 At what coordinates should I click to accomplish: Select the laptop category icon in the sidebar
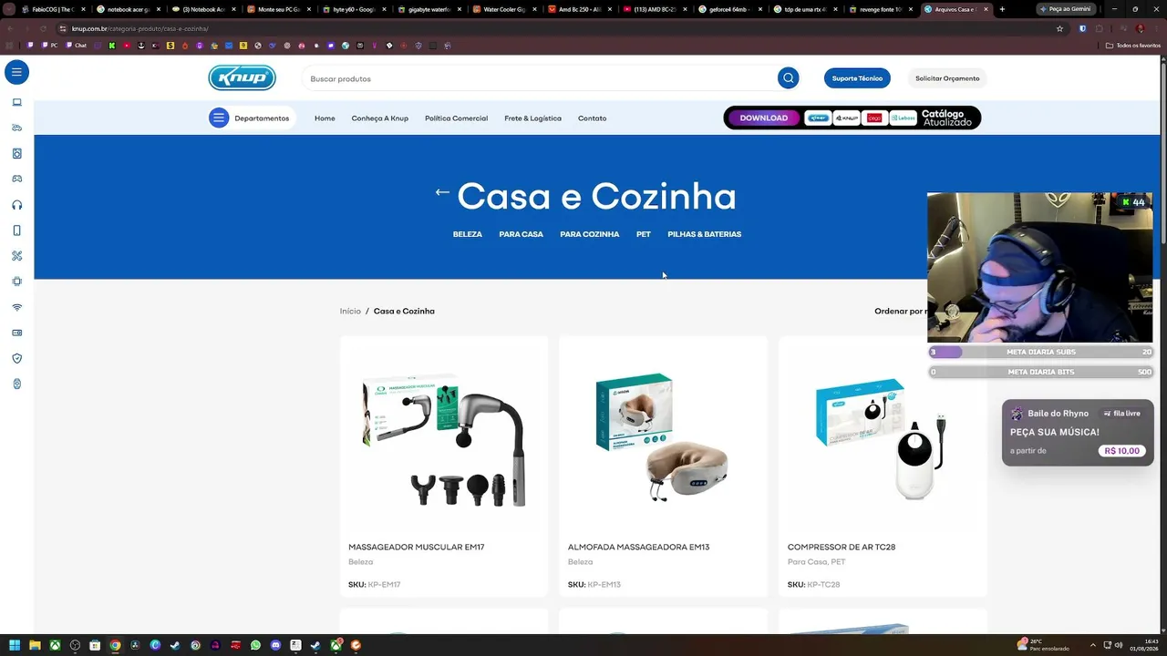16,102
